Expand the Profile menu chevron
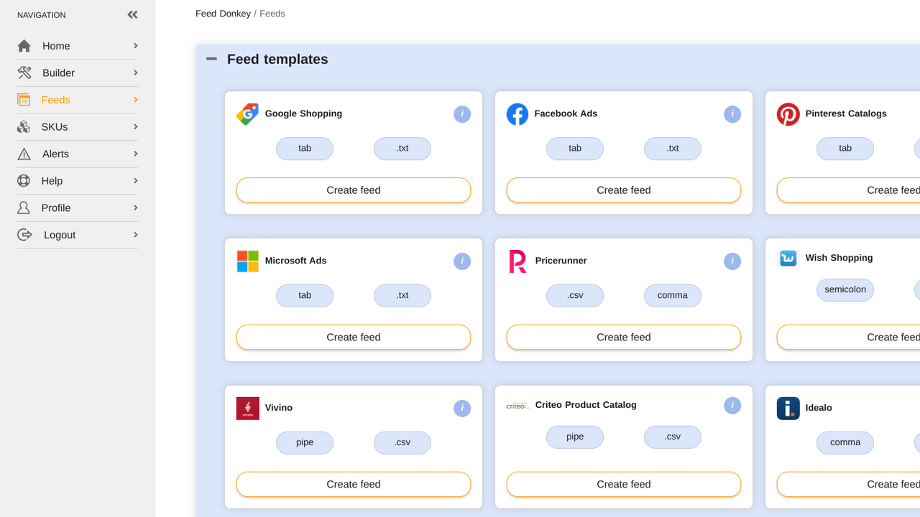 click(135, 208)
